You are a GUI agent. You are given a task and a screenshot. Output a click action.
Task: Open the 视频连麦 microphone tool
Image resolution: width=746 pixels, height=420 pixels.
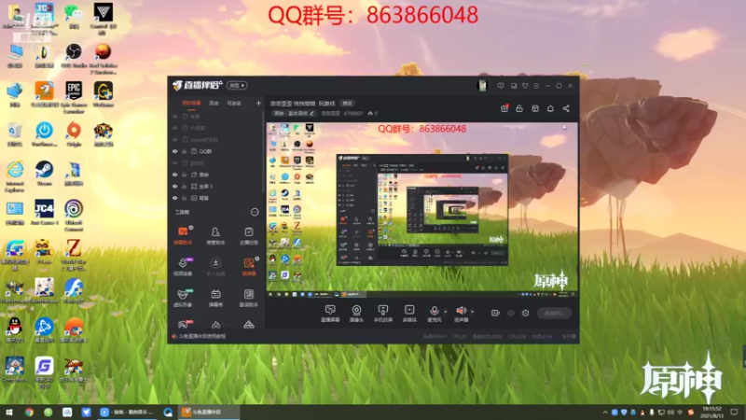pos(183,267)
